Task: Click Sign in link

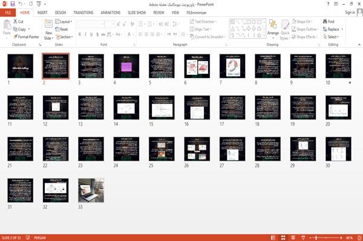Action: point(350,13)
